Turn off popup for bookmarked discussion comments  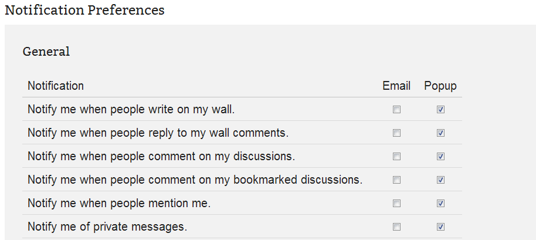[x=440, y=180]
